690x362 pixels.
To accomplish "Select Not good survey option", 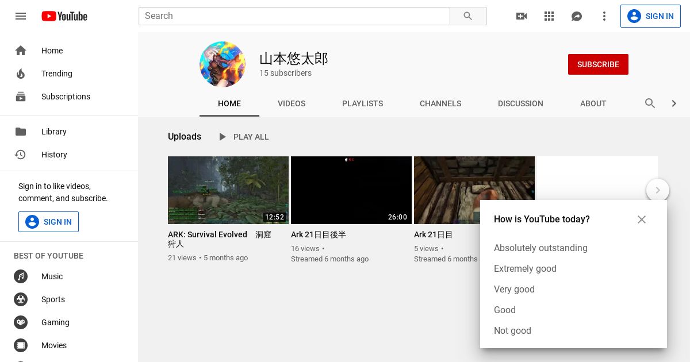I will pos(512,331).
